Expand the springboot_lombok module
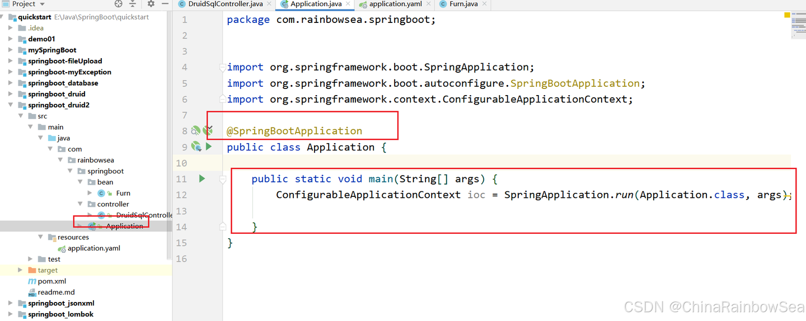 (11, 314)
